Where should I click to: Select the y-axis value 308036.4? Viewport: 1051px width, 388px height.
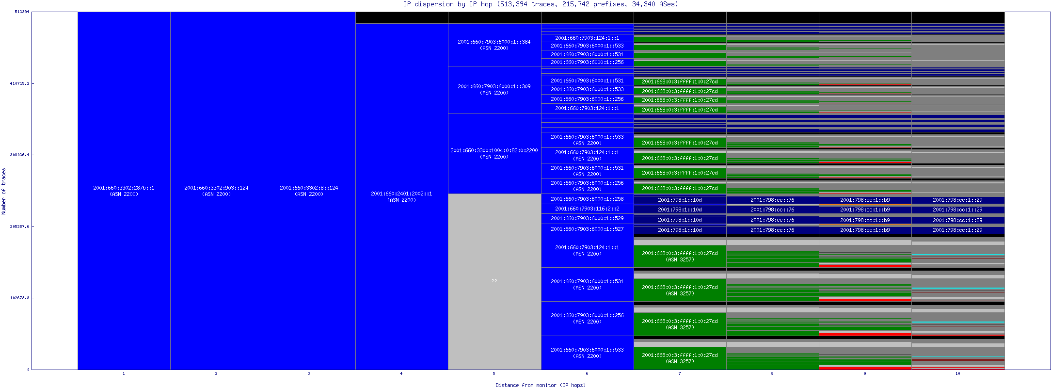tap(19, 155)
